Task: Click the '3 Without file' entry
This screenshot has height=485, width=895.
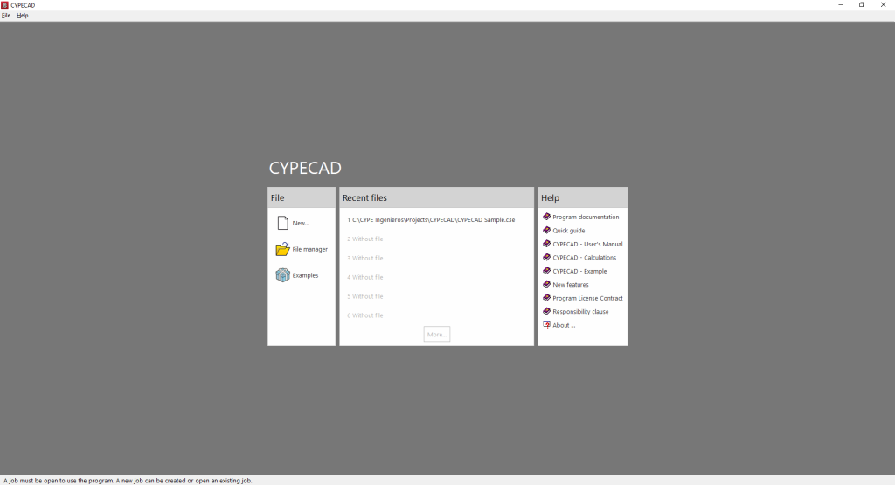Action: click(365, 258)
